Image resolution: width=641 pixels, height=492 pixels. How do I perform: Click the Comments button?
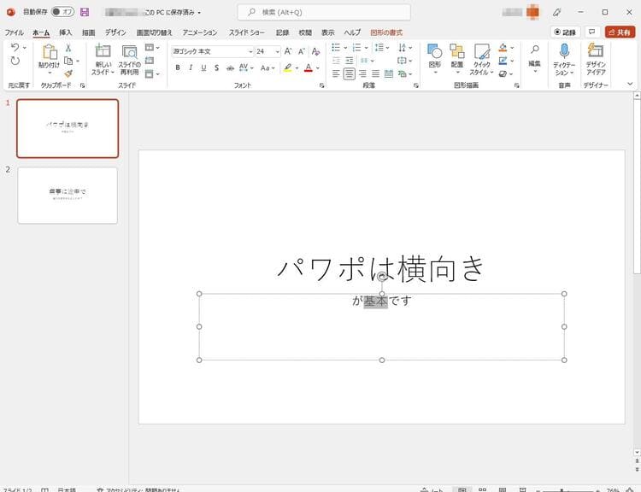[592, 32]
